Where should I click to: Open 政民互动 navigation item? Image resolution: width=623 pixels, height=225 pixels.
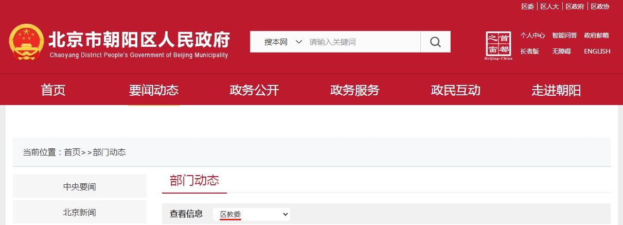click(x=455, y=91)
